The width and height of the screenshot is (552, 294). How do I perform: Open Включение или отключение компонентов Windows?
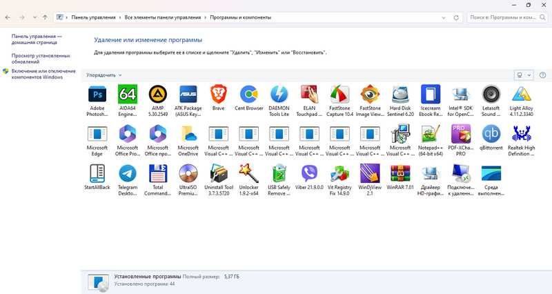click(43, 74)
